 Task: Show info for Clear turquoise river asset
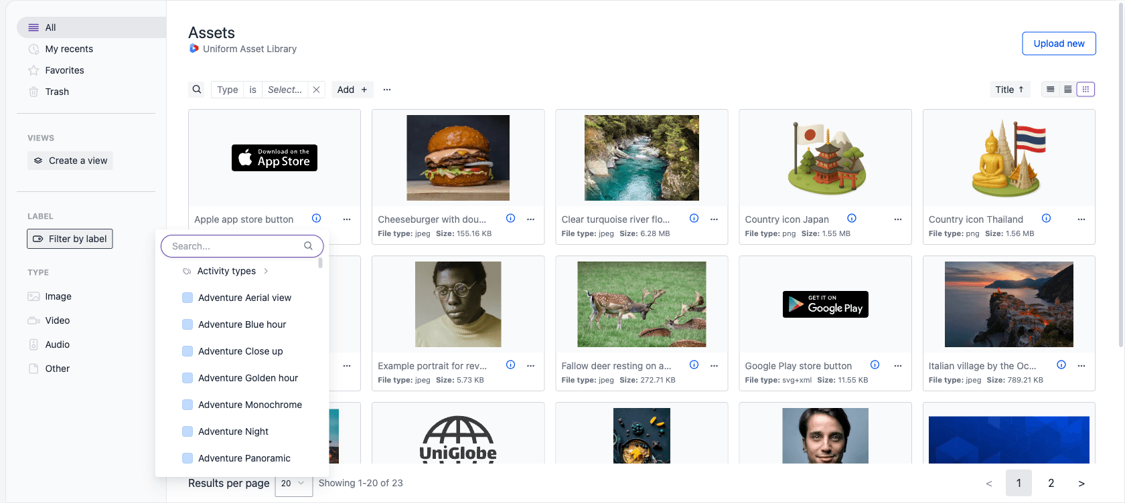point(694,218)
